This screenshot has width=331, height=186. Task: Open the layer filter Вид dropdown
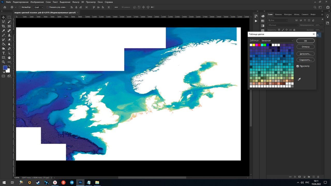point(278,20)
